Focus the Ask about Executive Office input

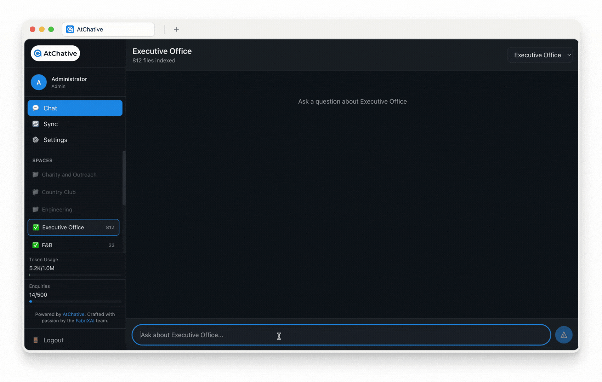click(x=341, y=335)
